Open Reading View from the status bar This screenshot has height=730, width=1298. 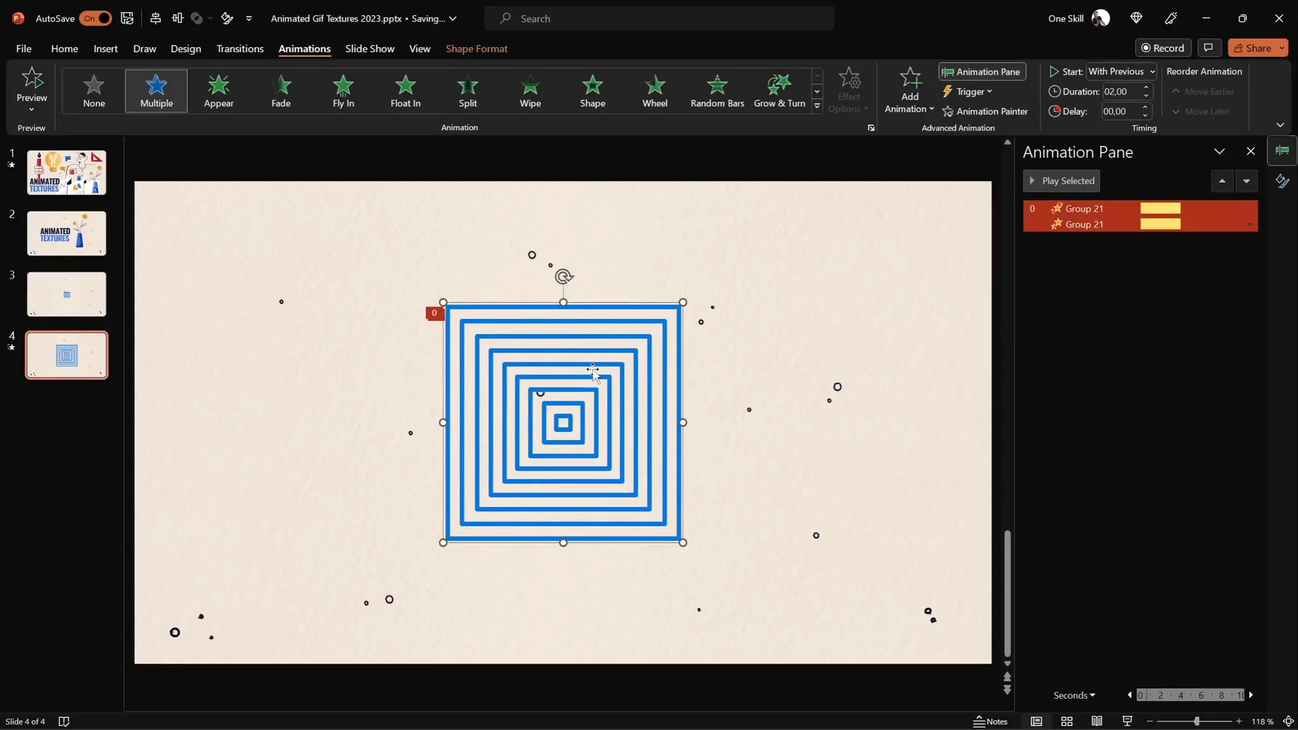point(1097,721)
